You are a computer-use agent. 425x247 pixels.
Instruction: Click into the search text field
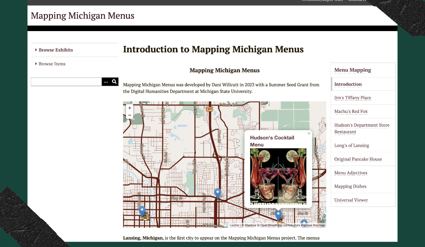[66, 81]
